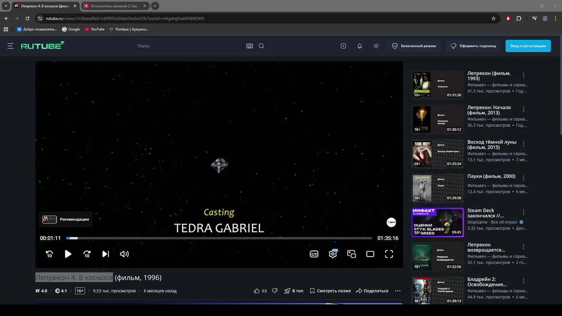Open the tab search dropdown arrow
Image resolution: width=562 pixels, height=316 pixels.
tap(6, 6)
